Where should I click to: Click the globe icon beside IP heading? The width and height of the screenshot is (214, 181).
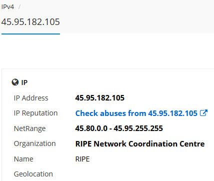pos(15,82)
